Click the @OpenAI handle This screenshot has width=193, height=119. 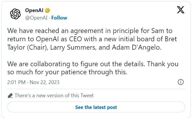click(36, 18)
